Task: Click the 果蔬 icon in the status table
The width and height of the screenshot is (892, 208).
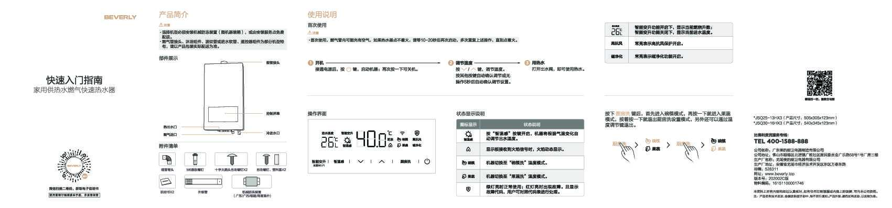Action: click(x=465, y=177)
